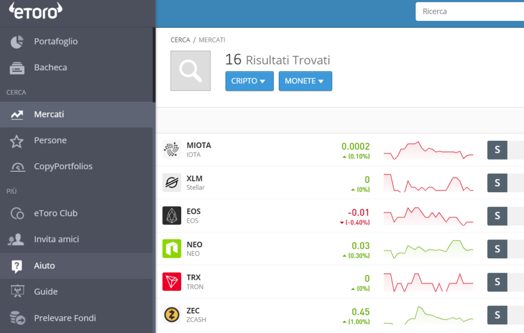Click the CopyPortfolios gauge icon
The image size is (524, 333).
pos(18,167)
